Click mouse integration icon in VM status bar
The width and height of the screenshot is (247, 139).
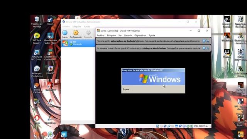[x=188, y=126]
